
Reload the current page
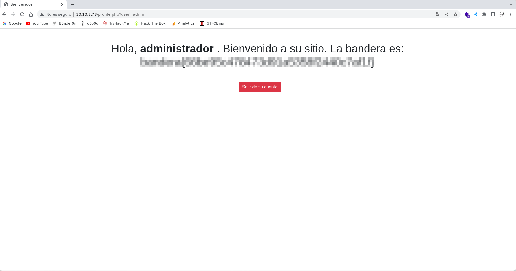point(22,14)
